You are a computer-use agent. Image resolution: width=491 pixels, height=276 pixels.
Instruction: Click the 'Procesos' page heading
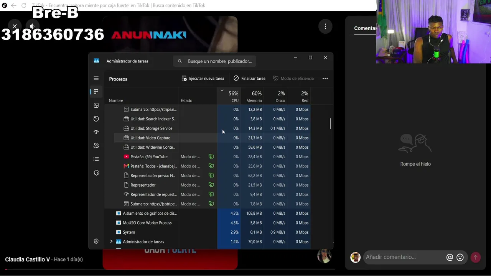[118, 79]
